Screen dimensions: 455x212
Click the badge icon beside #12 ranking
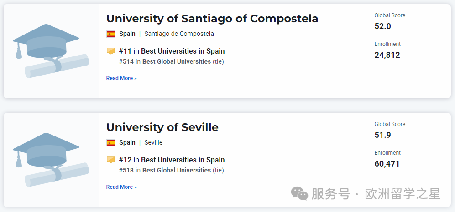coord(111,160)
